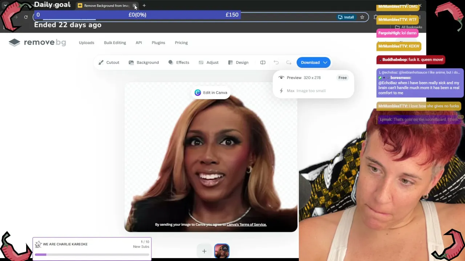Click the Buddhabebop chat message
Screen dimensions: 465x261
click(411, 59)
